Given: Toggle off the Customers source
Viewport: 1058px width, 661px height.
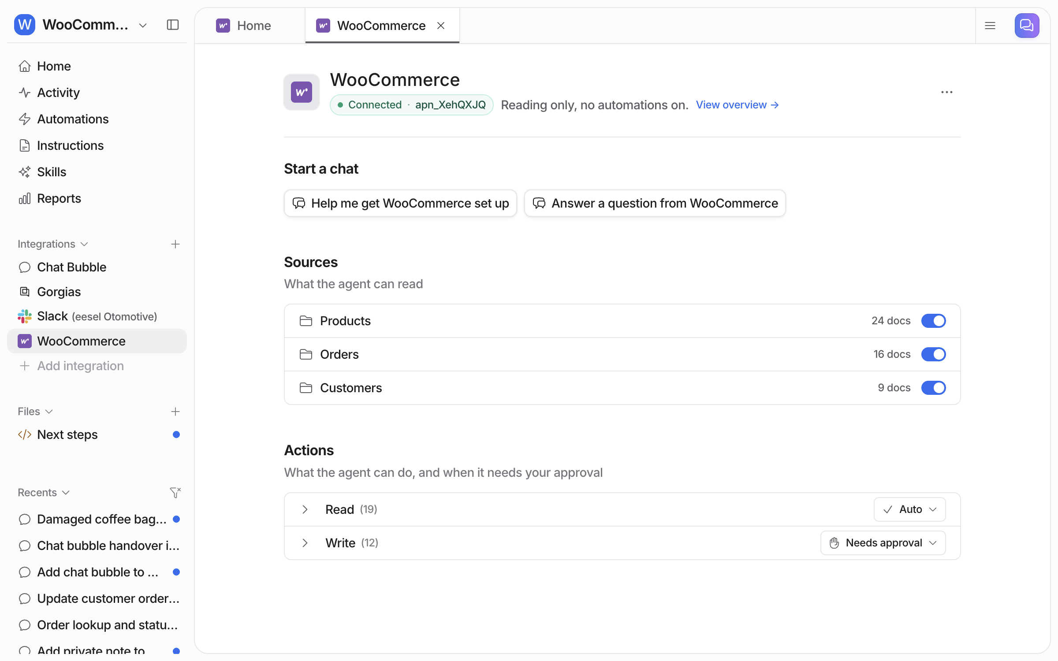Looking at the screenshot, I should tap(933, 388).
